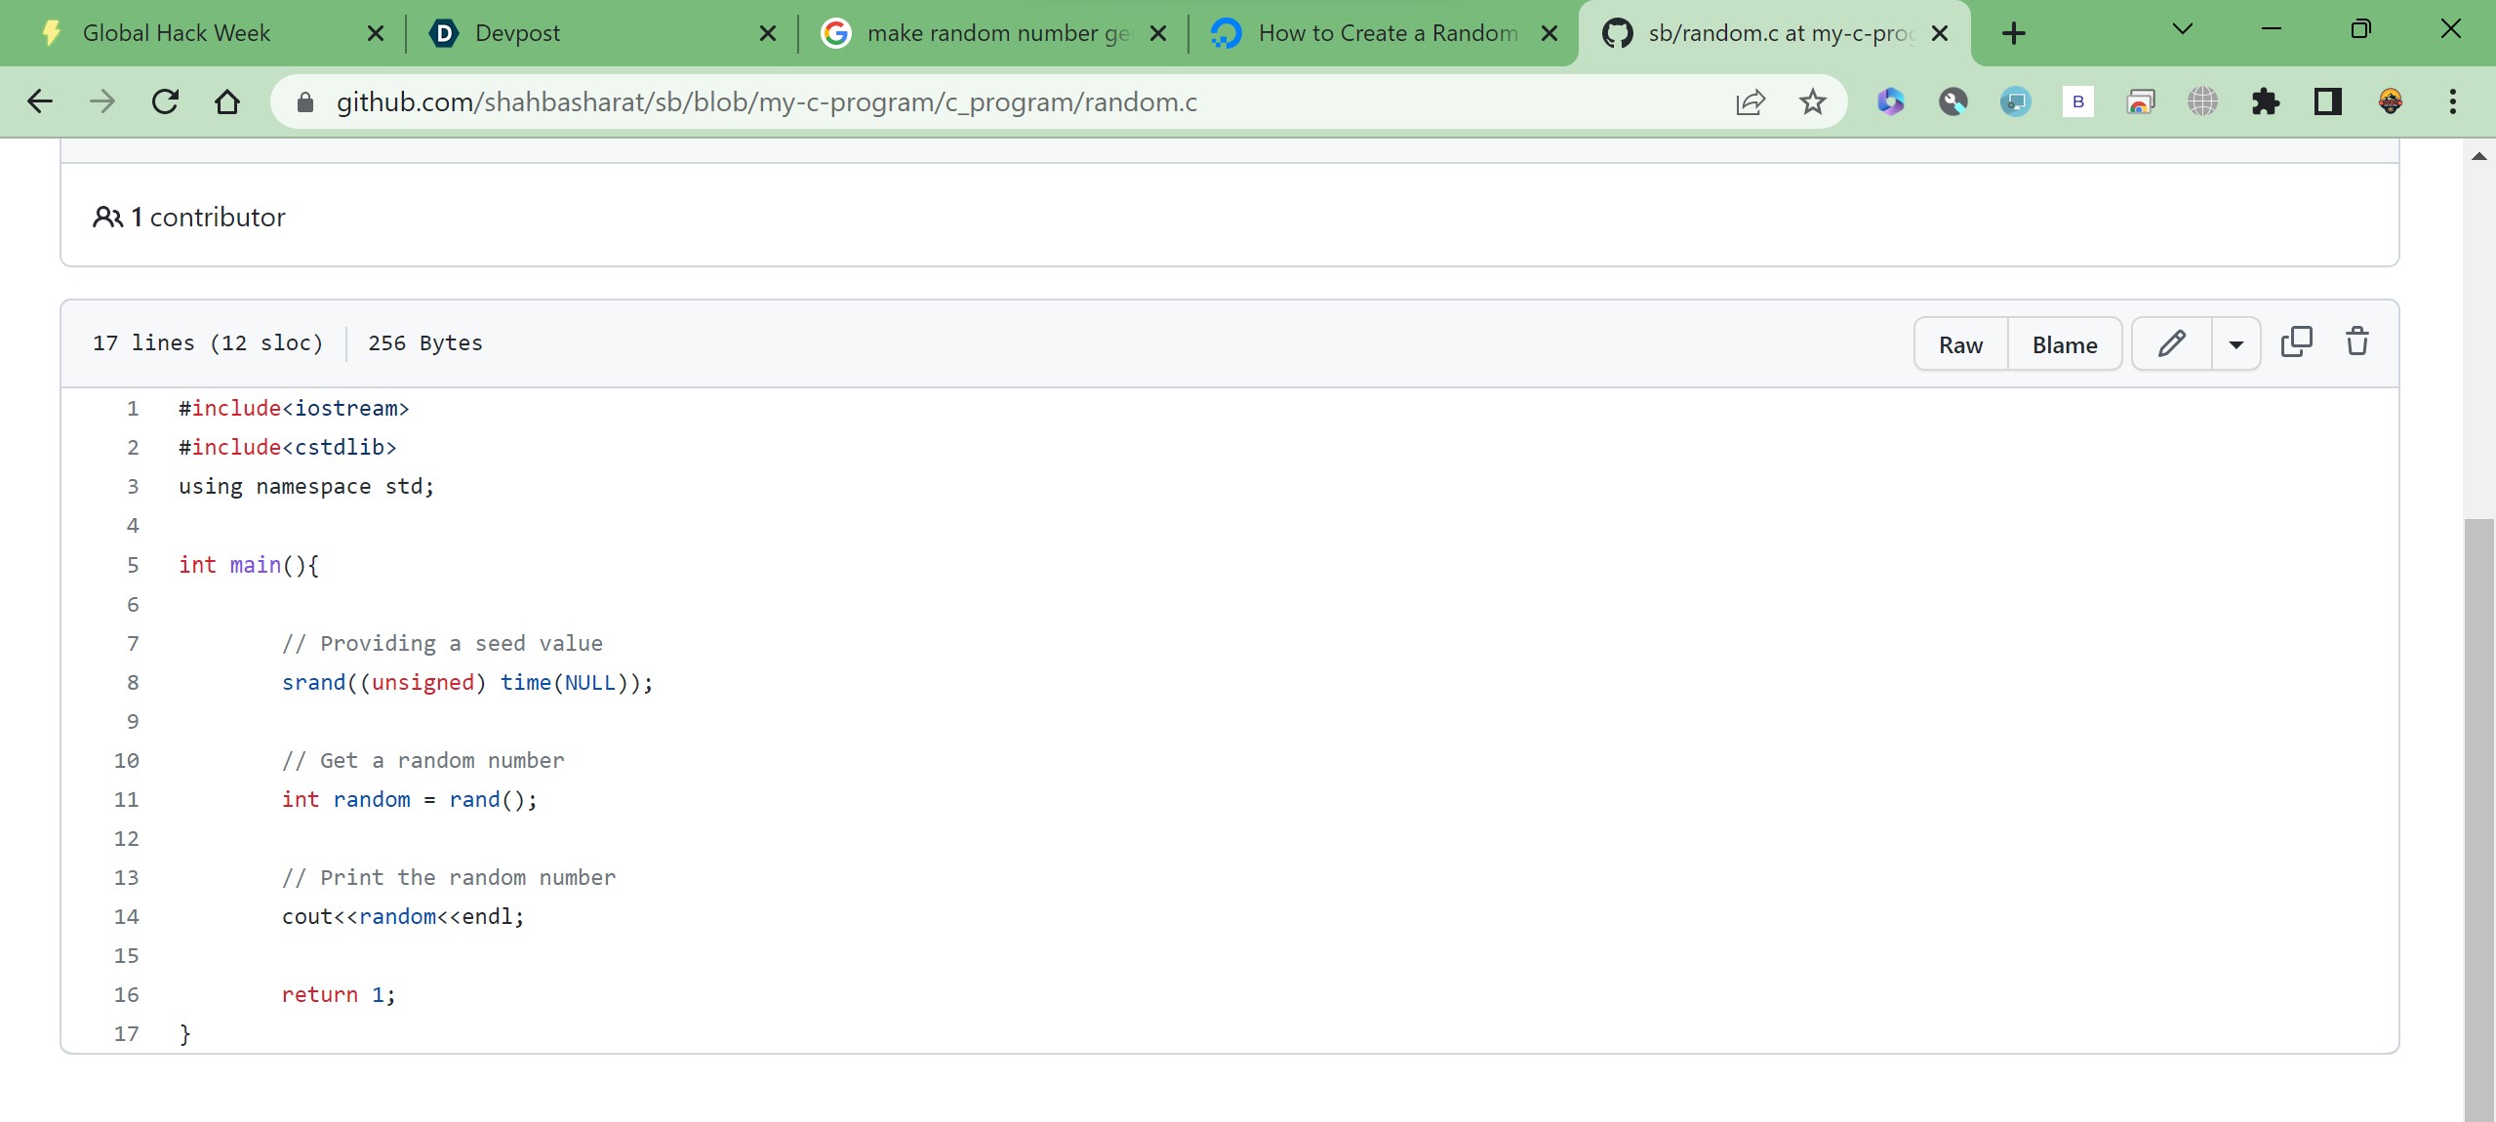2496x1122 pixels.
Task: Bookmark this page with star icon
Action: coord(1812,101)
